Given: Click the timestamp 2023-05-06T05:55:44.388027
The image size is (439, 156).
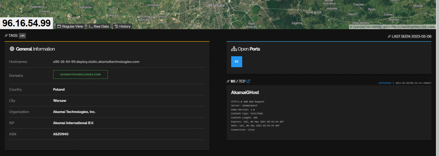Looking at the screenshot, I should tap(413, 83).
